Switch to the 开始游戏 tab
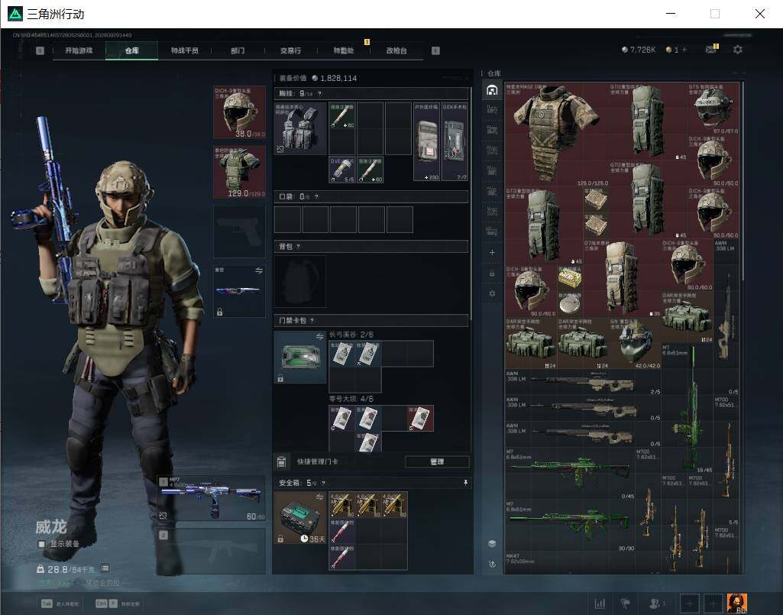Viewport: 783px width, 615px height. click(x=79, y=50)
